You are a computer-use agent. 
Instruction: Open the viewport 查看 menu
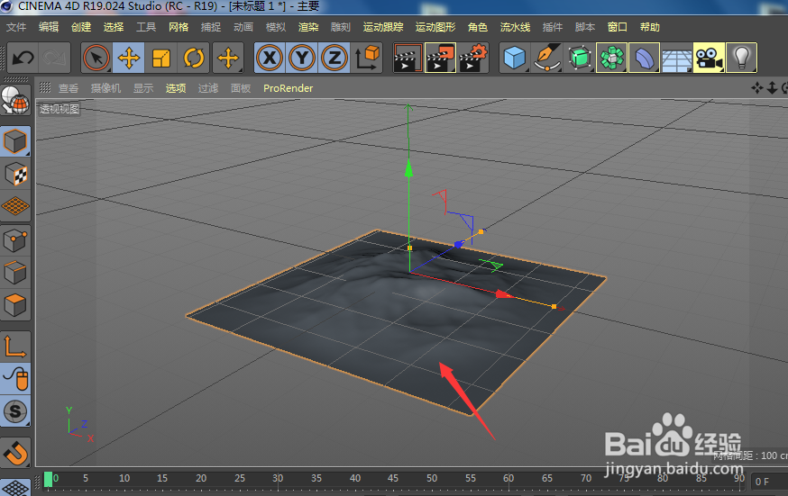[x=69, y=88]
